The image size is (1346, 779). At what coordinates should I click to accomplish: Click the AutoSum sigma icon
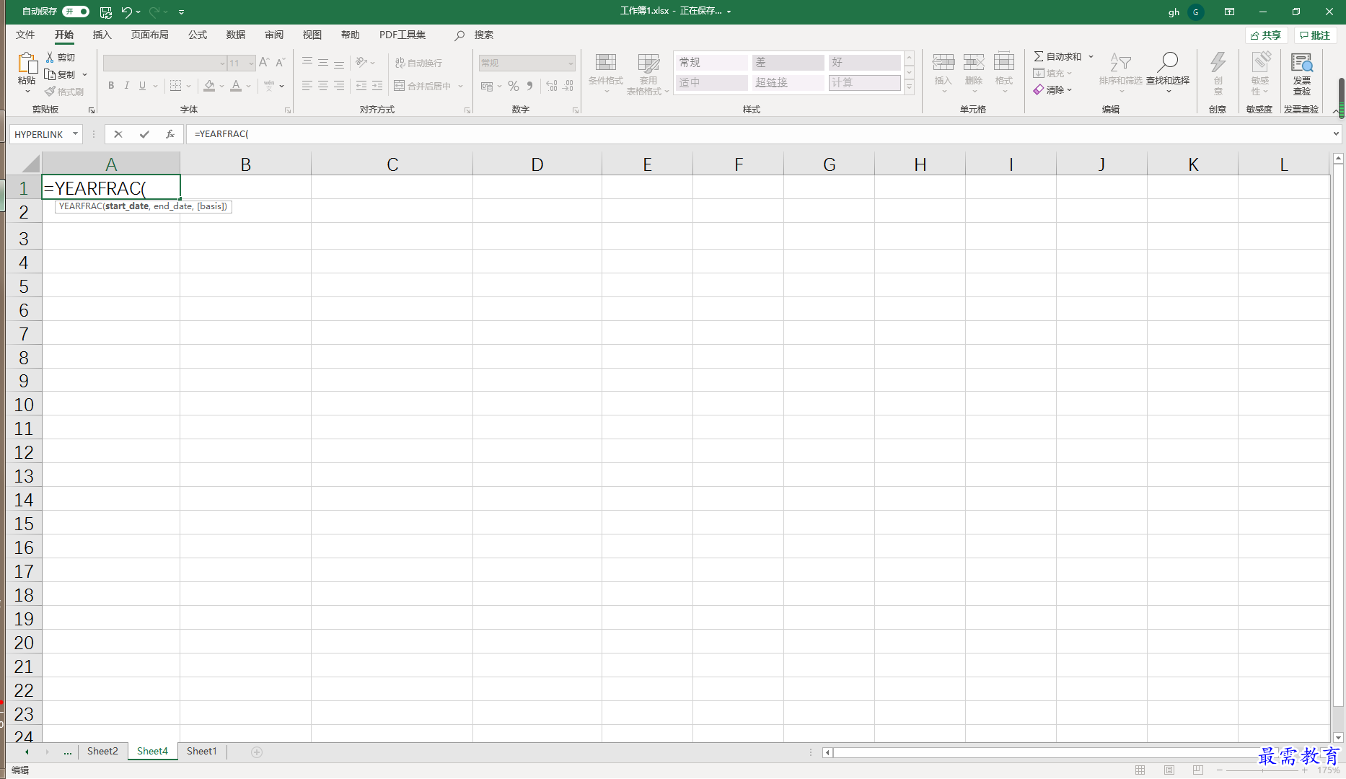1038,56
